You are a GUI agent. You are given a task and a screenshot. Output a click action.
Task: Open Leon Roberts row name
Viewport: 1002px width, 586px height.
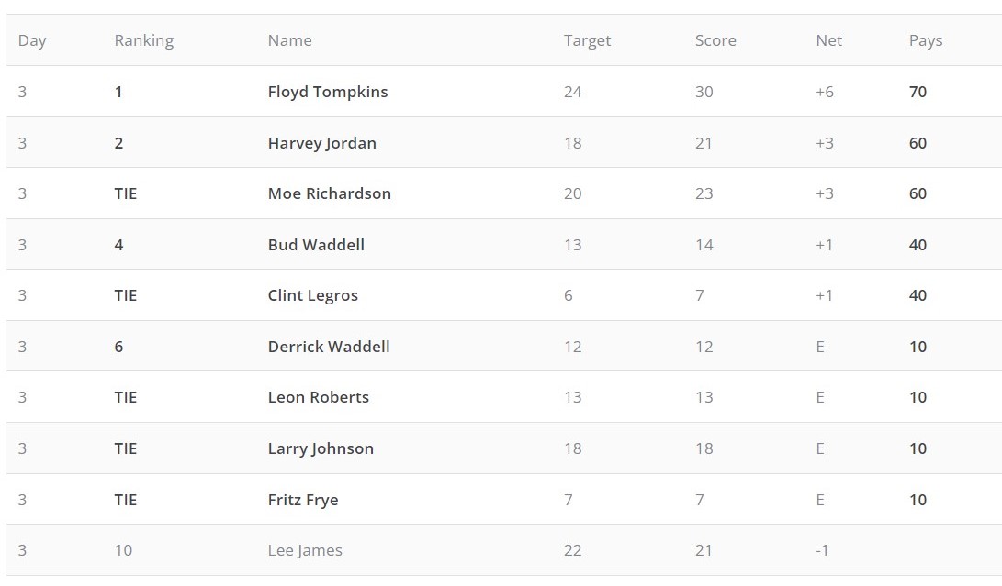[x=318, y=397]
